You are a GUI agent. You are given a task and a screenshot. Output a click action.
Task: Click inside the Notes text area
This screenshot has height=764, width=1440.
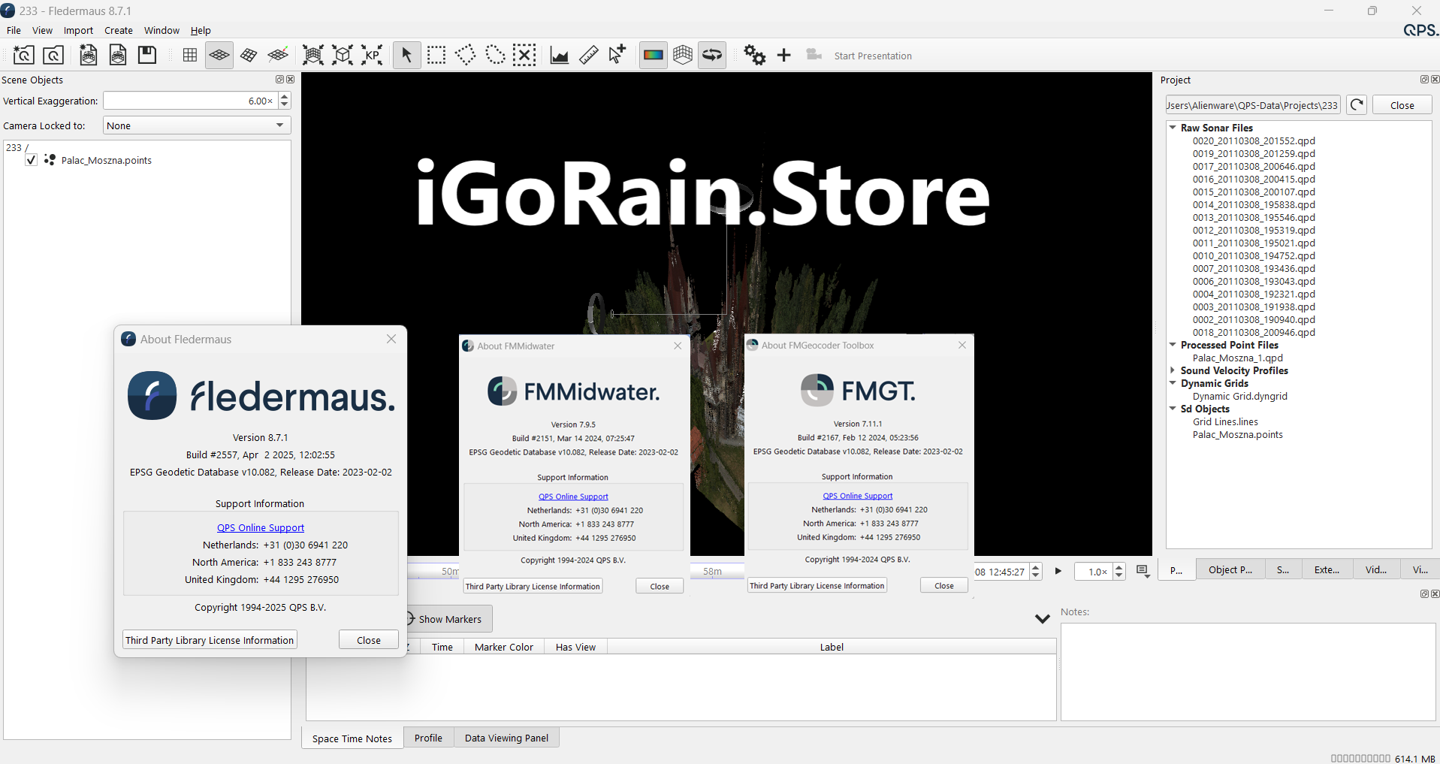[1247, 671]
